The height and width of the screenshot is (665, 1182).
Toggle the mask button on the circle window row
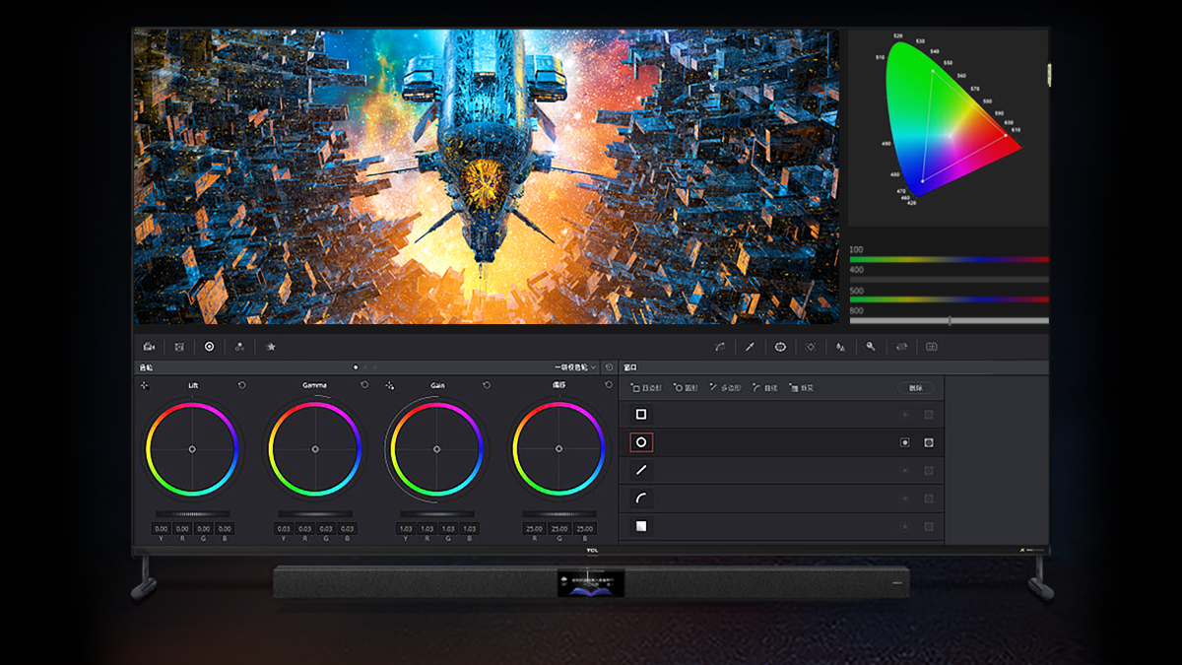tap(928, 443)
